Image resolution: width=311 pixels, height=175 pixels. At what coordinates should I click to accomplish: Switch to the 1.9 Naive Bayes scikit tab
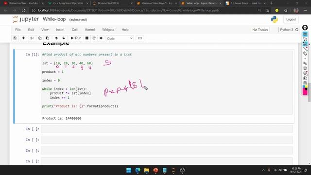(246, 3)
